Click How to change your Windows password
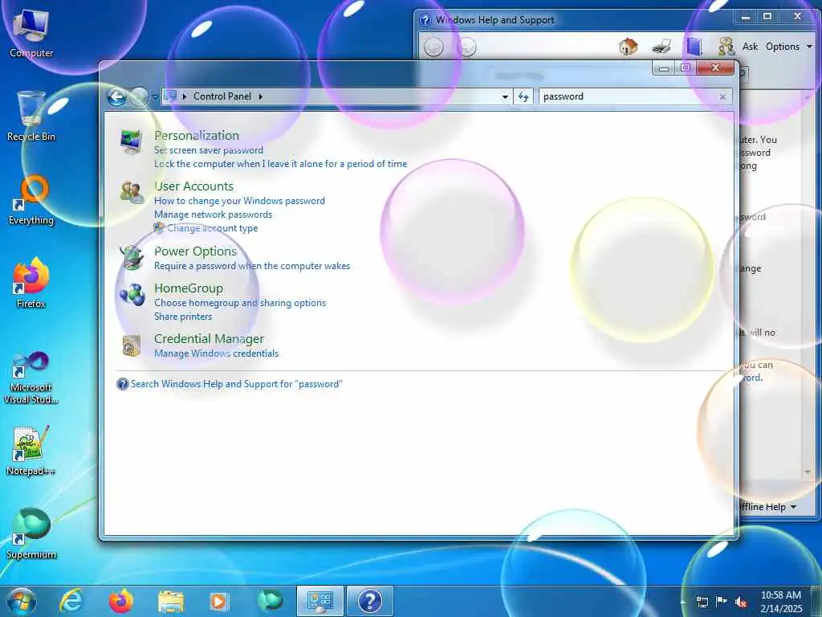 (239, 201)
